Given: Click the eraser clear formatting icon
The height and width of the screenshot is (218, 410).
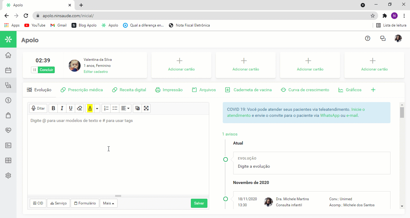Looking at the screenshot, I should click(x=79, y=108).
